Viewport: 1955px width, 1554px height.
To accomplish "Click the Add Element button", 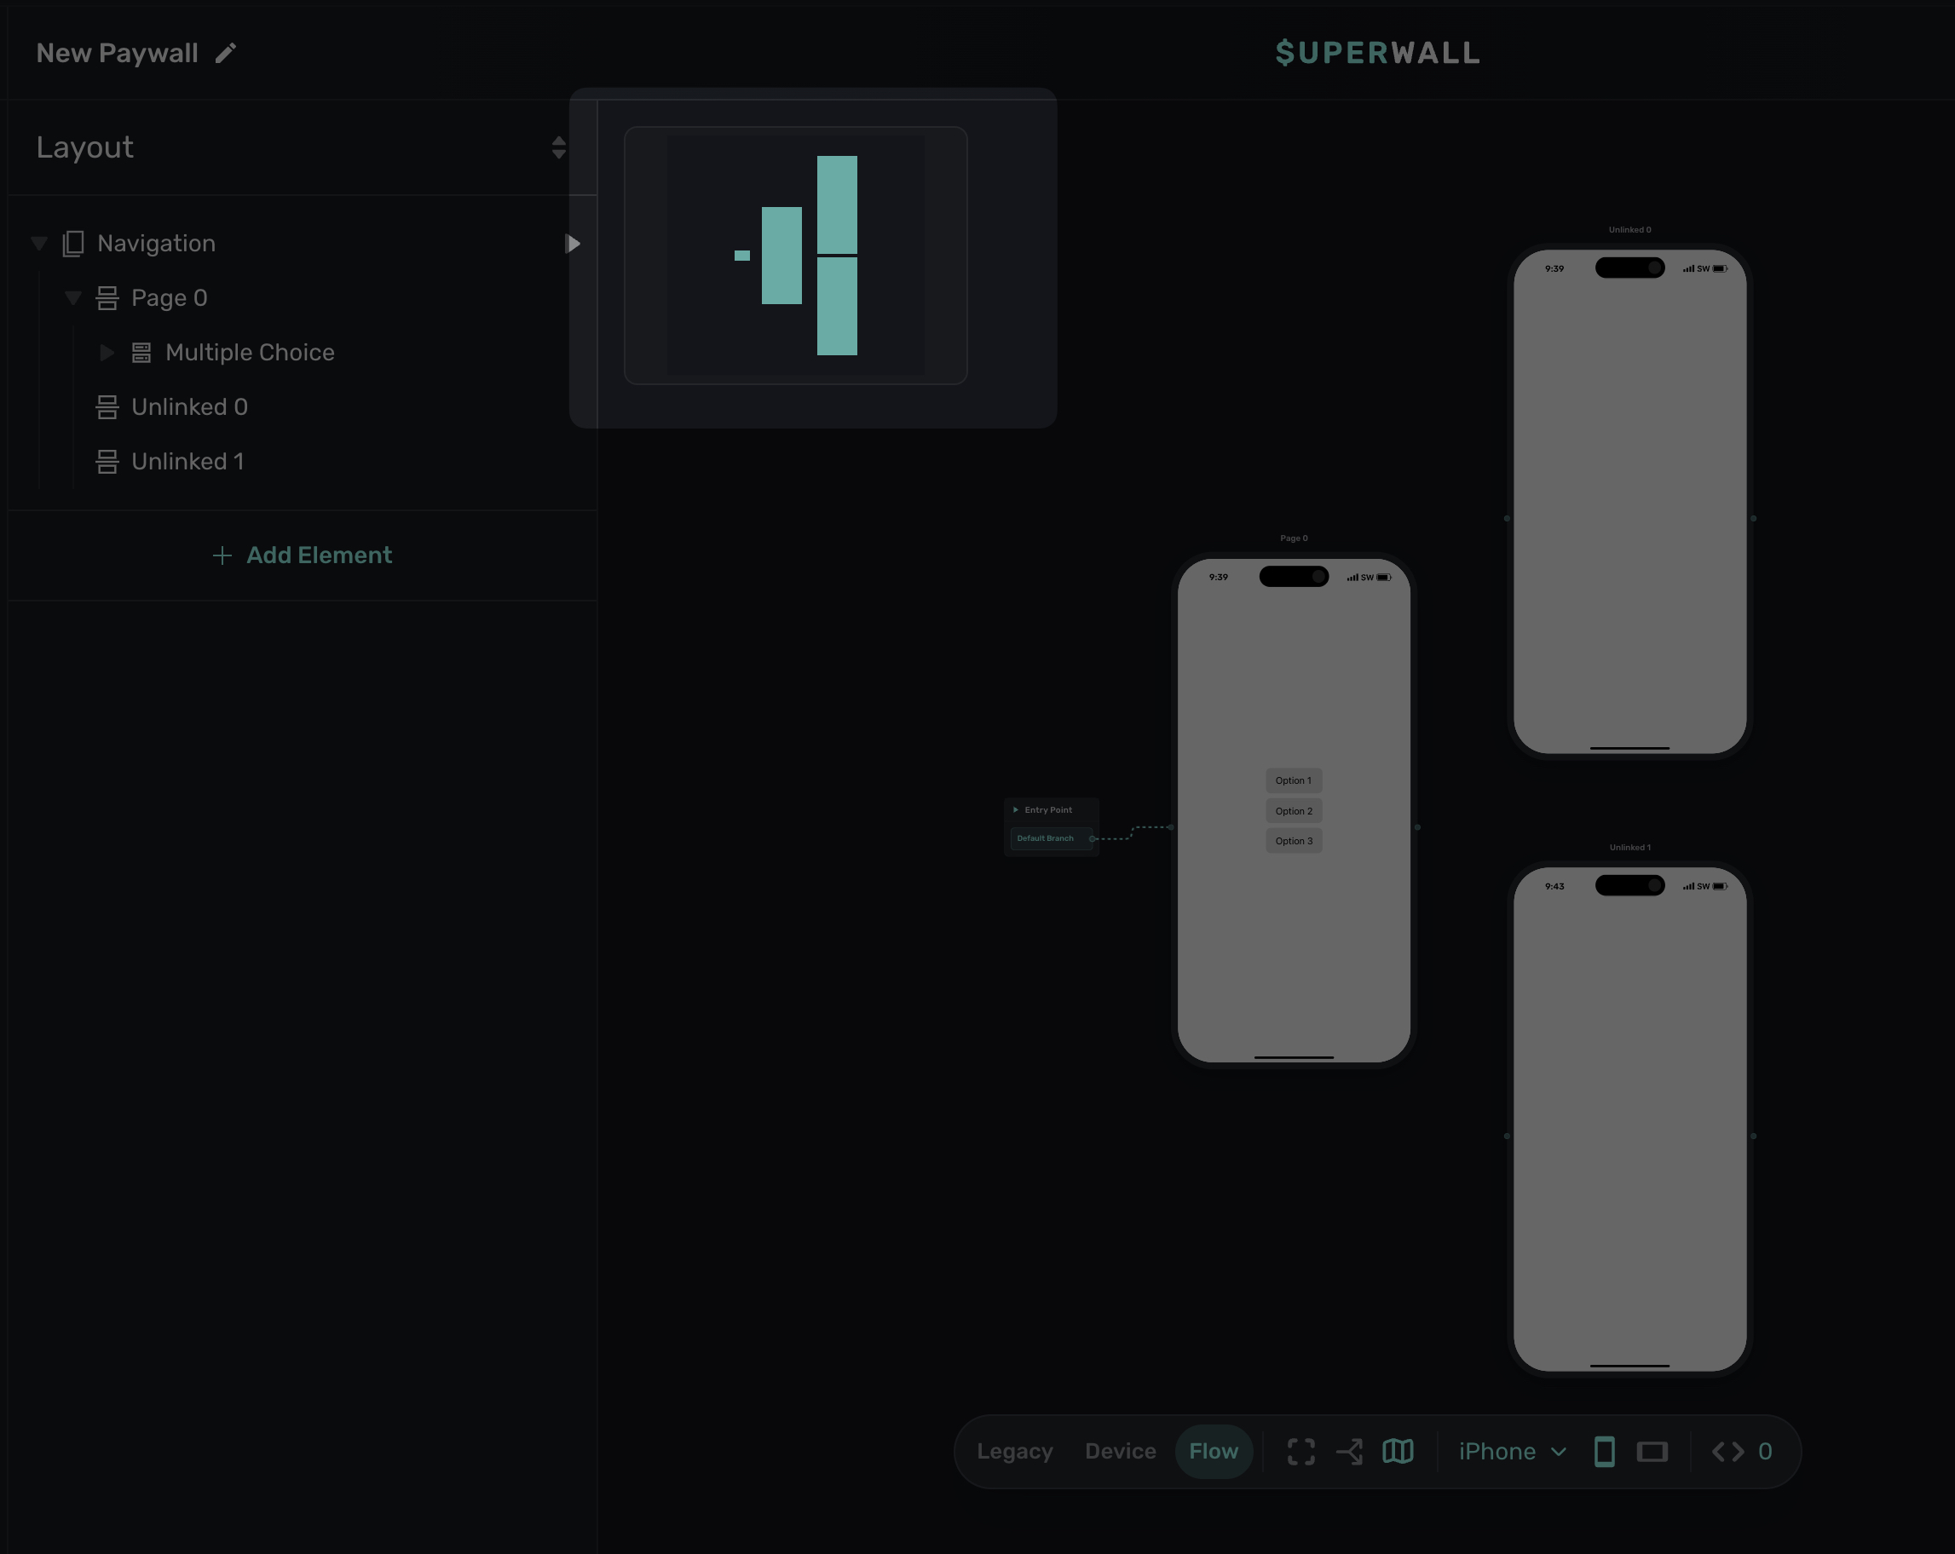I will (302, 555).
